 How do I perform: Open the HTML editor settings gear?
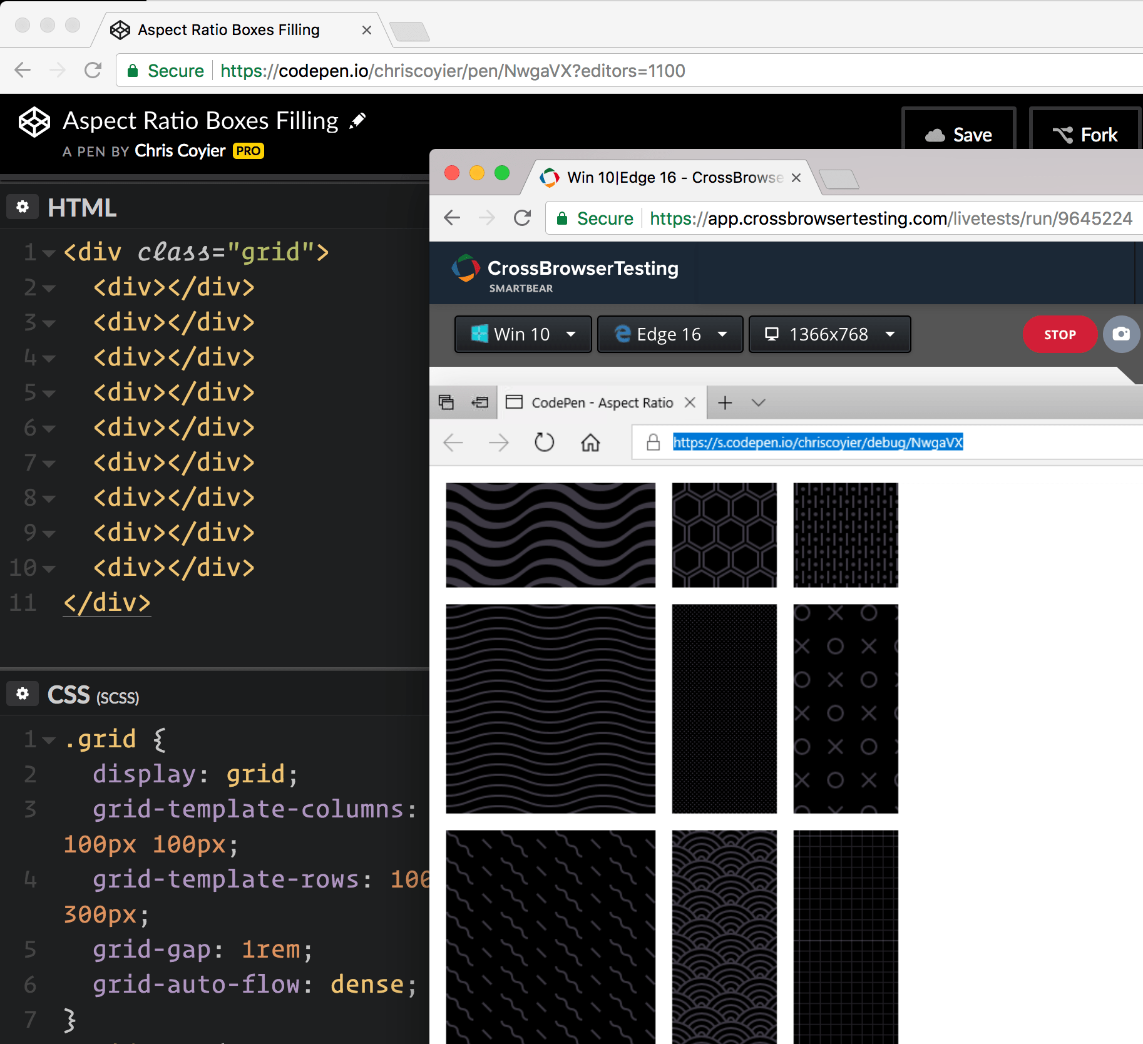pos(23,207)
